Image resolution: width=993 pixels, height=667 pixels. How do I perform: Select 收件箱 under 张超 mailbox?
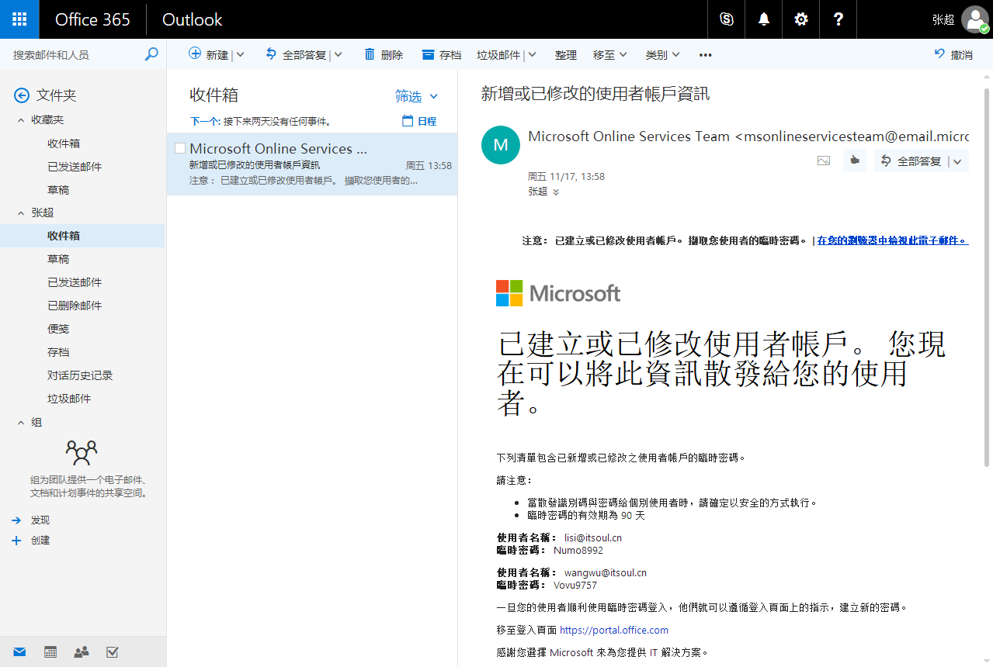(x=82, y=236)
